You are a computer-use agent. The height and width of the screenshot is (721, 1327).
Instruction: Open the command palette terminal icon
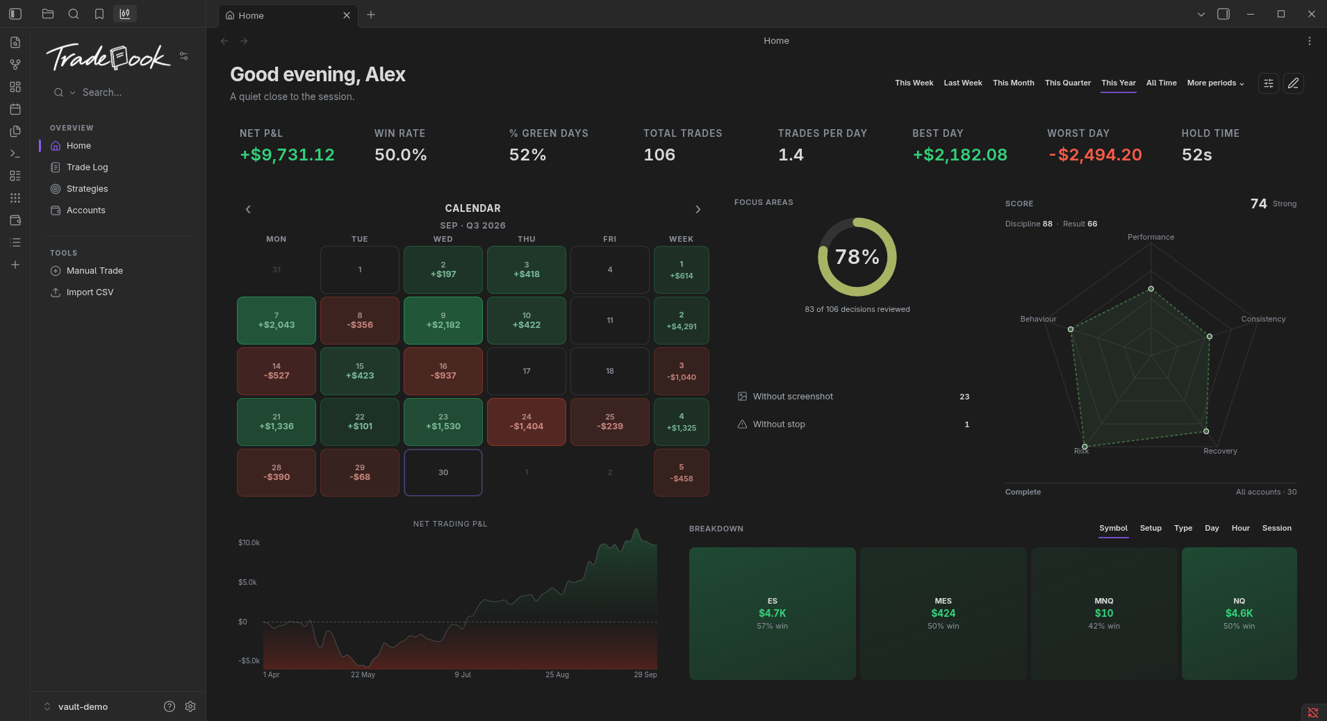click(15, 154)
